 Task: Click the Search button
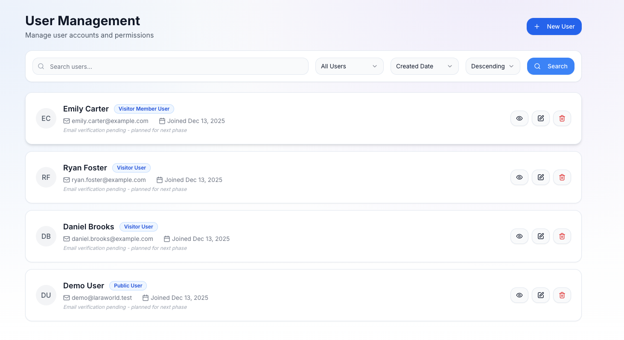551,66
